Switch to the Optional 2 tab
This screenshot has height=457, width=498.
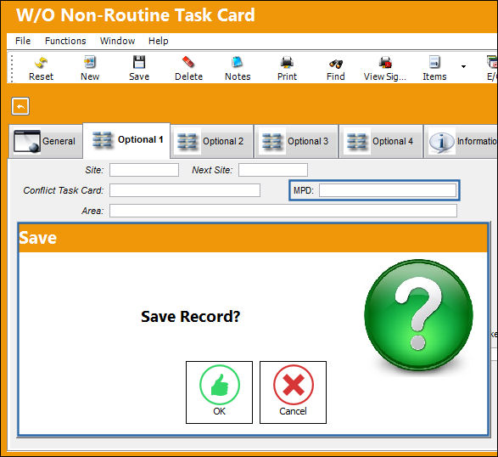coord(212,141)
